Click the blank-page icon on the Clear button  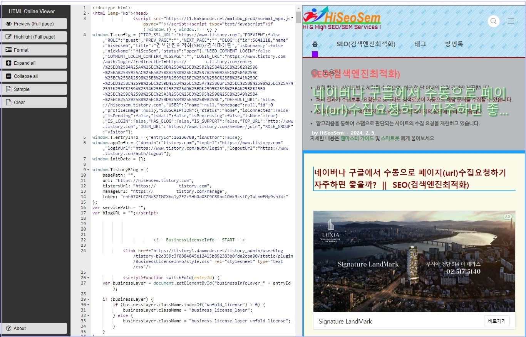(9, 102)
